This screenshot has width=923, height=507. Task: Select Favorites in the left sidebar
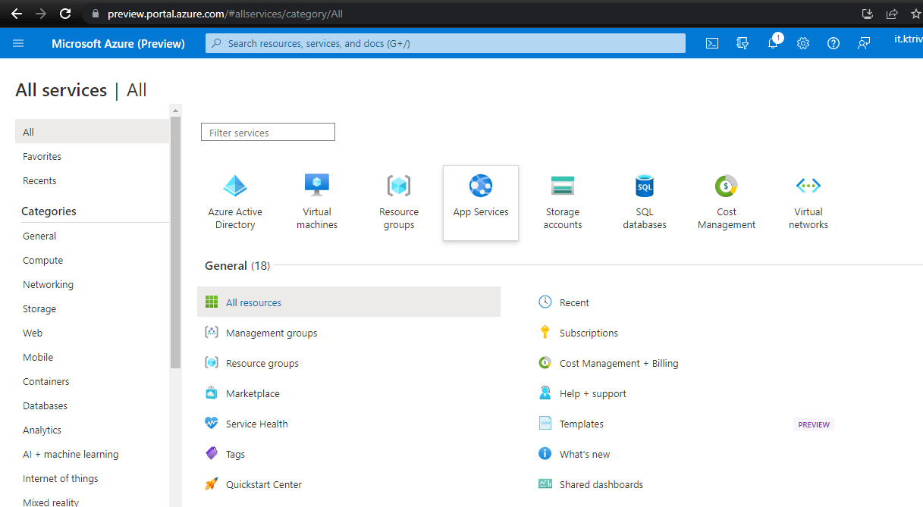[42, 156]
